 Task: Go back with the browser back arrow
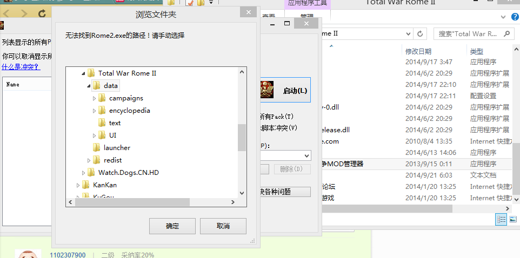(7, 13)
